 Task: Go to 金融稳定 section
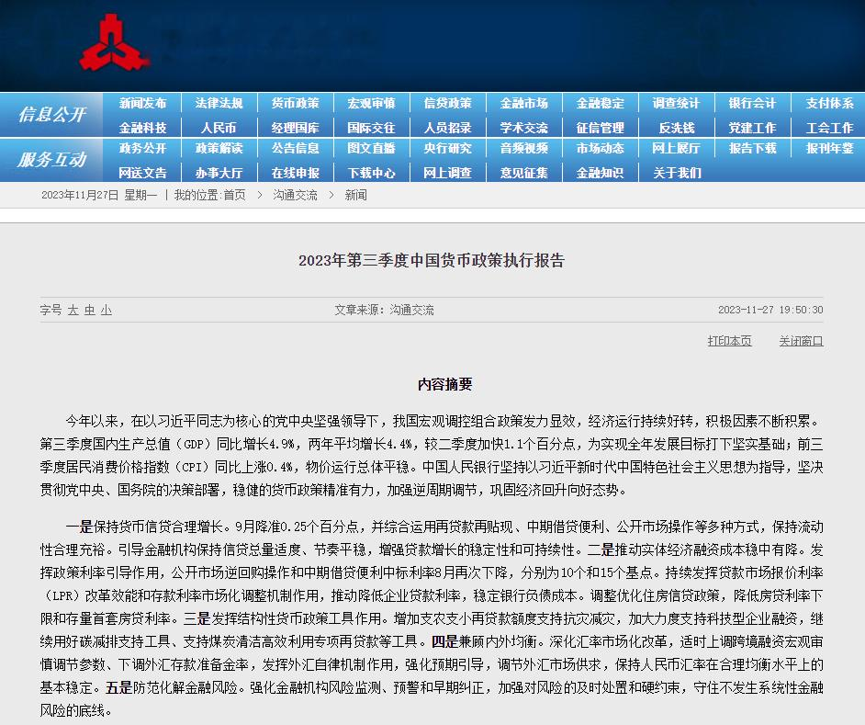[x=600, y=103]
